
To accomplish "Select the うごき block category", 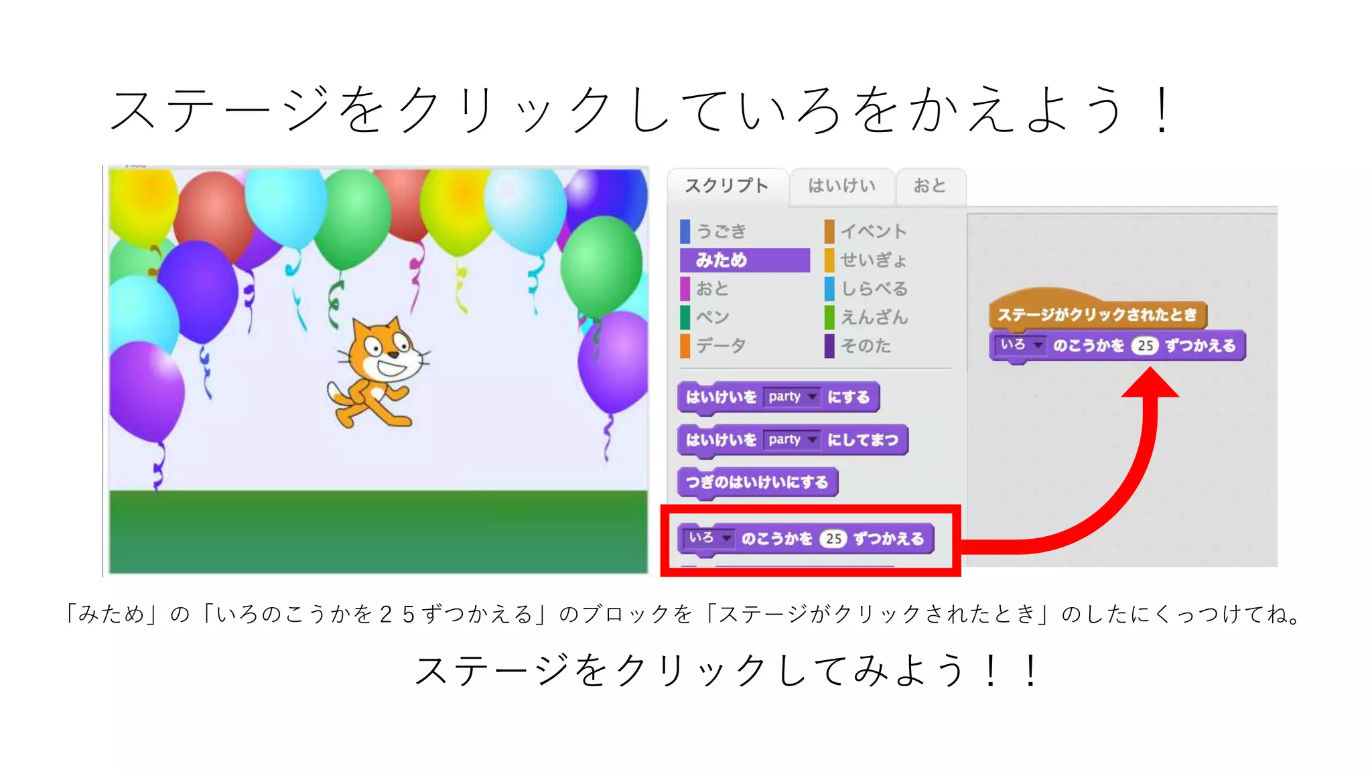I will 722,232.
